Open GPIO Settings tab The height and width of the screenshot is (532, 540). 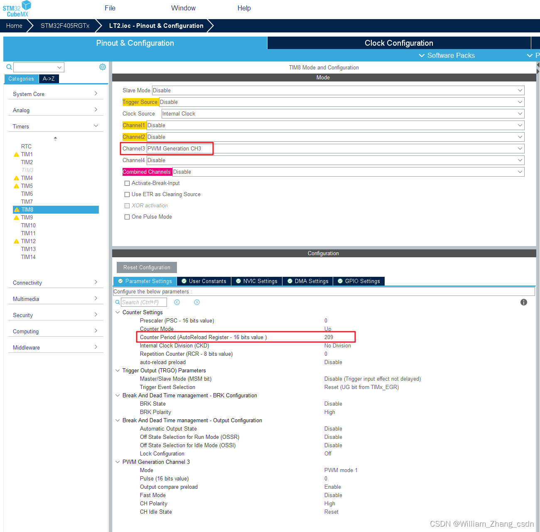click(359, 281)
